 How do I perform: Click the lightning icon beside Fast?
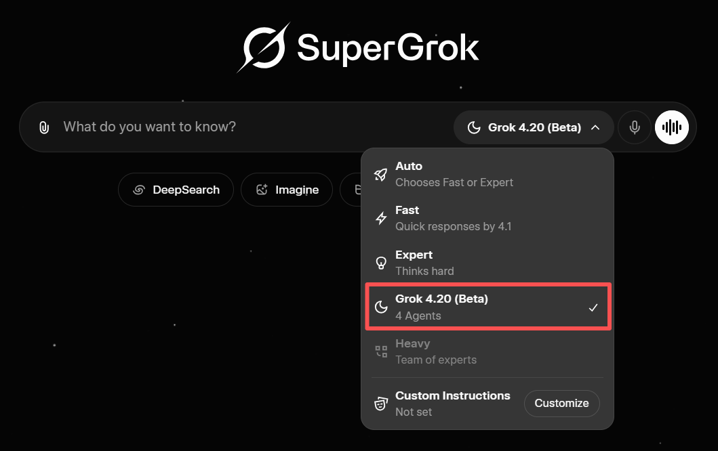pyautogui.click(x=380, y=217)
